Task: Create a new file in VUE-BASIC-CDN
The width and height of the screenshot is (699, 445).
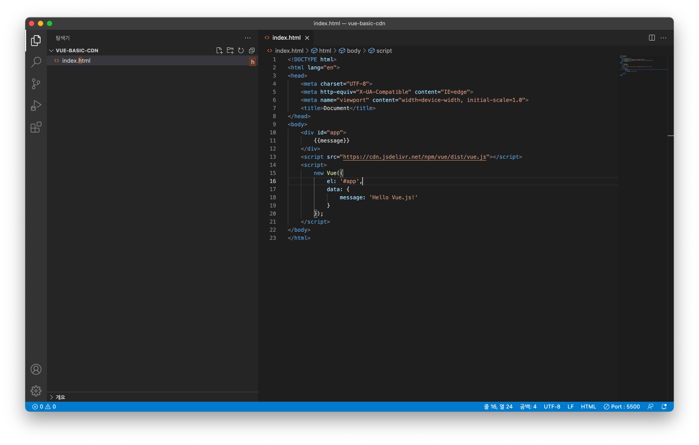Action: pyautogui.click(x=219, y=50)
